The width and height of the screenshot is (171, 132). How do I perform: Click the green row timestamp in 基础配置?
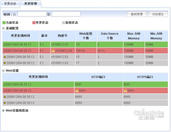point(17,44)
